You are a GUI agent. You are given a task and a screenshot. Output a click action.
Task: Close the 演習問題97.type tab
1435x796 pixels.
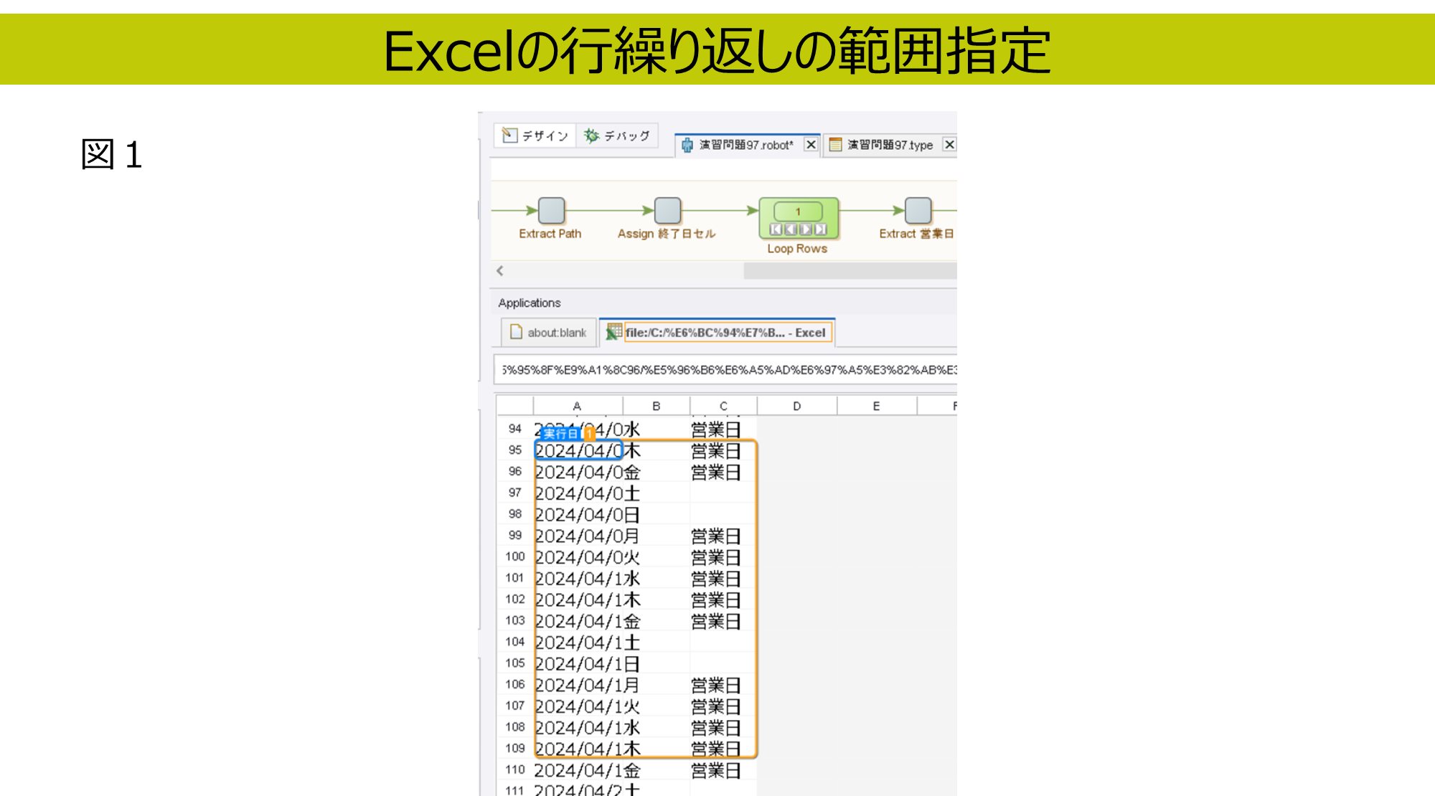(949, 145)
